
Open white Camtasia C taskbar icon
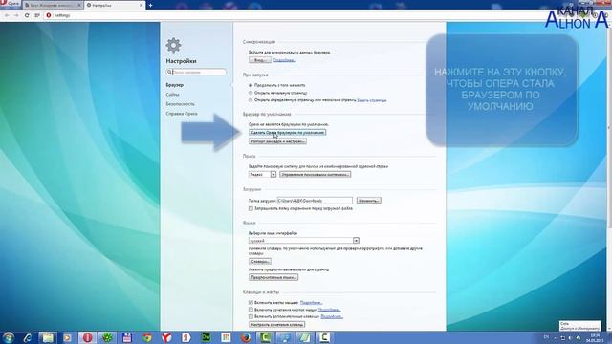[x=324, y=337]
